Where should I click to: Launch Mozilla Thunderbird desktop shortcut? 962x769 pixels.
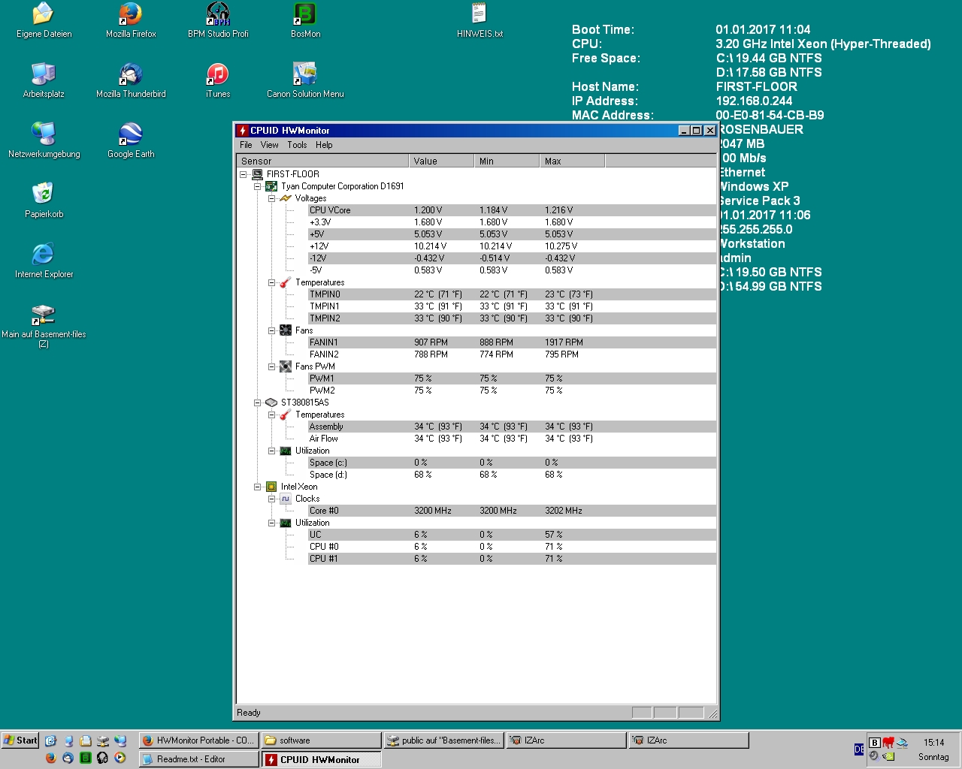point(131,80)
